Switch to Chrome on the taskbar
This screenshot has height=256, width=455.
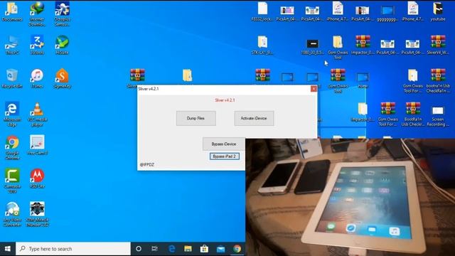237,249
